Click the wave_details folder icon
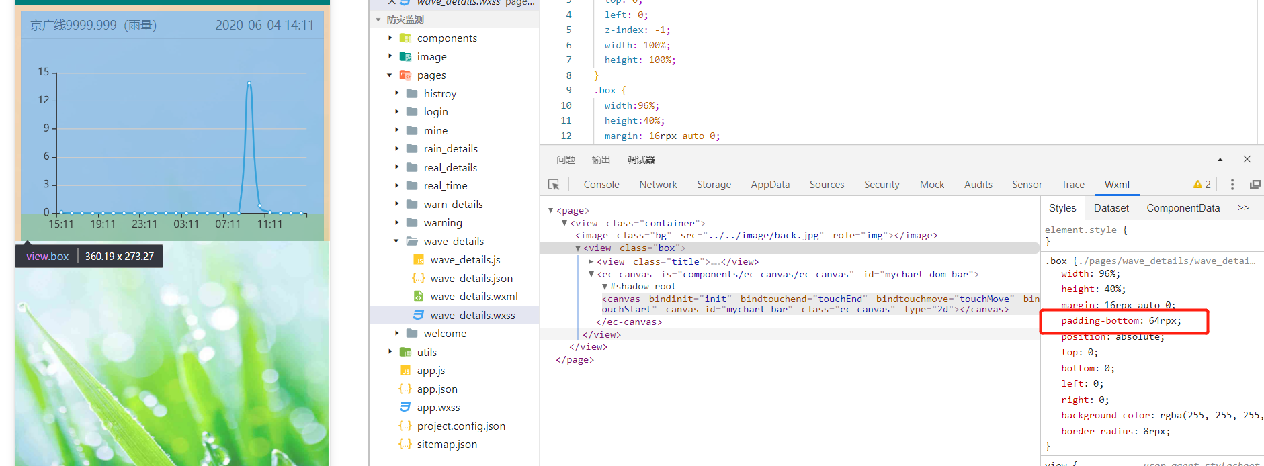Viewport: 1264px width, 466px height. [412, 241]
